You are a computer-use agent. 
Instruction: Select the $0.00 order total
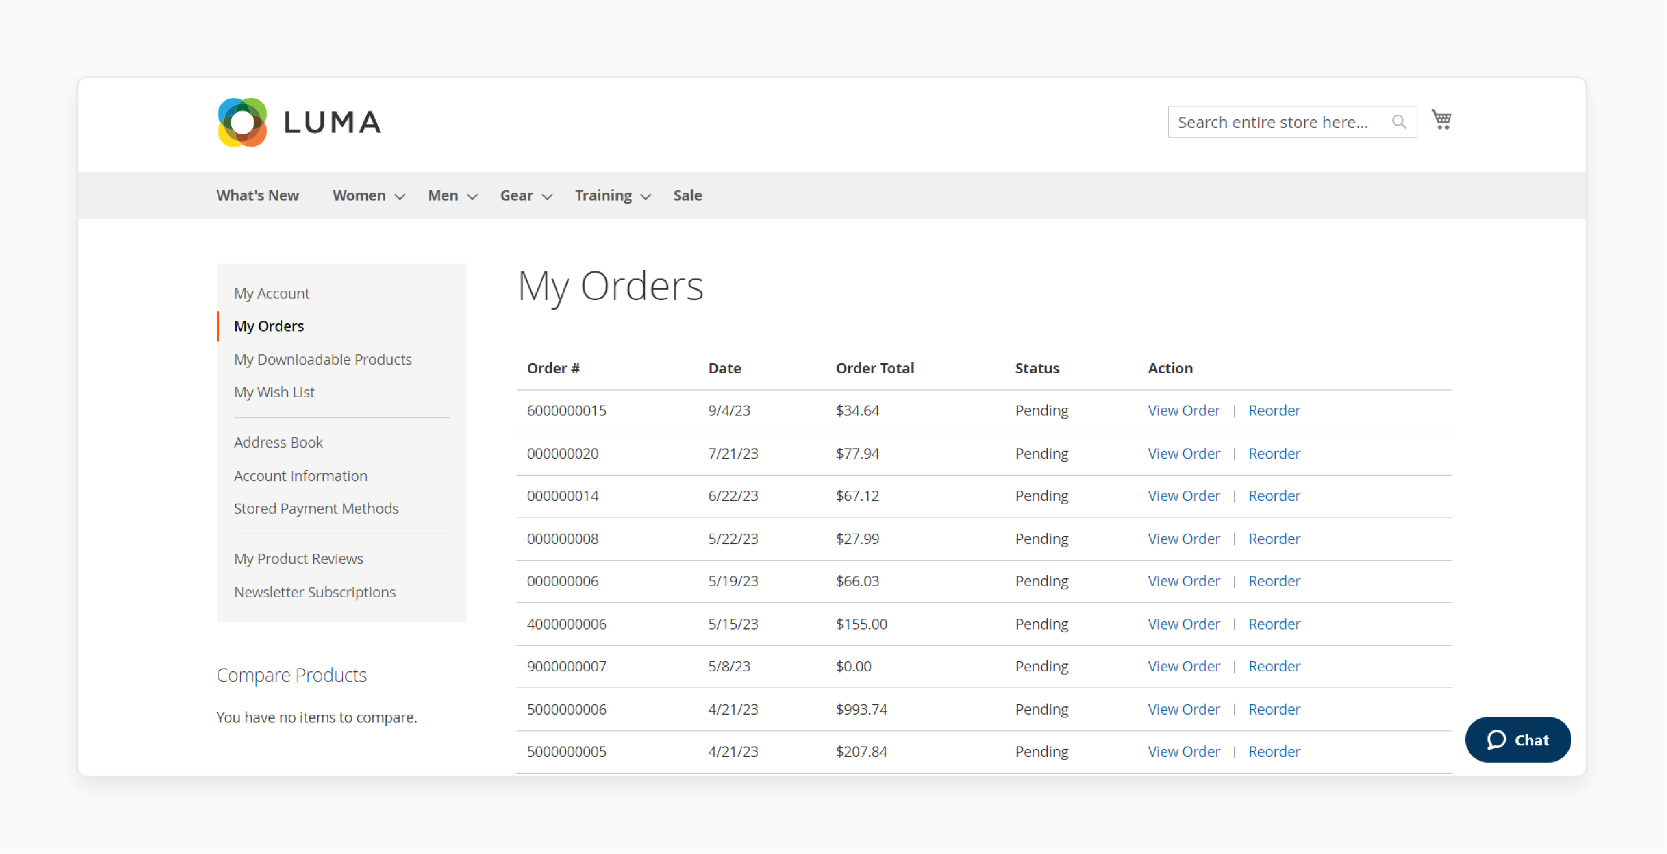[853, 666]
